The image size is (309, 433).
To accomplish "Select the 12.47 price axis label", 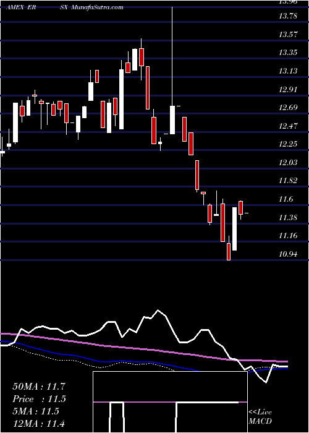I will pyautogui.click(x=288, y=126).
